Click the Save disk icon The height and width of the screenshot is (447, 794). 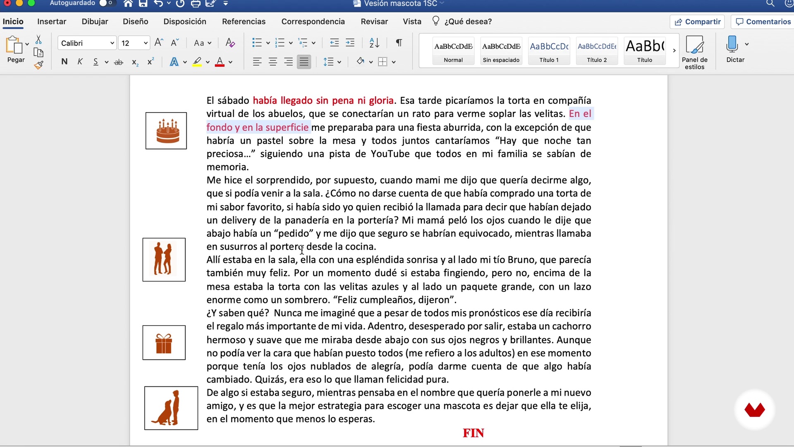point(143,3)
